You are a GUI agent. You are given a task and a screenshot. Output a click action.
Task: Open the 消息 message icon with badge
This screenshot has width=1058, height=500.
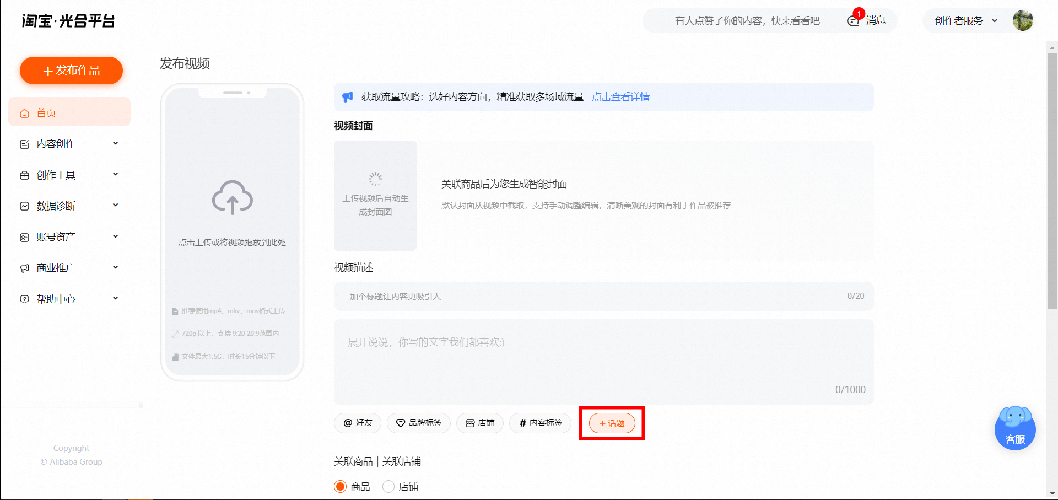point(854,20)
